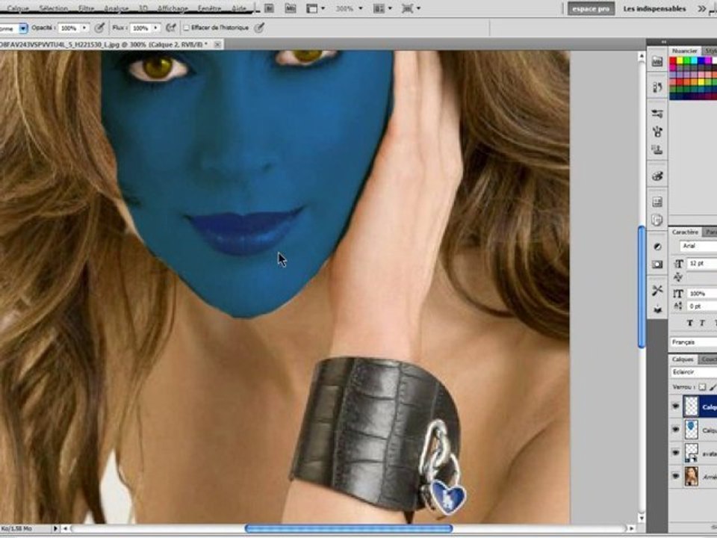
Task: Lock image pixels brush icon
Action: point(713,388)
